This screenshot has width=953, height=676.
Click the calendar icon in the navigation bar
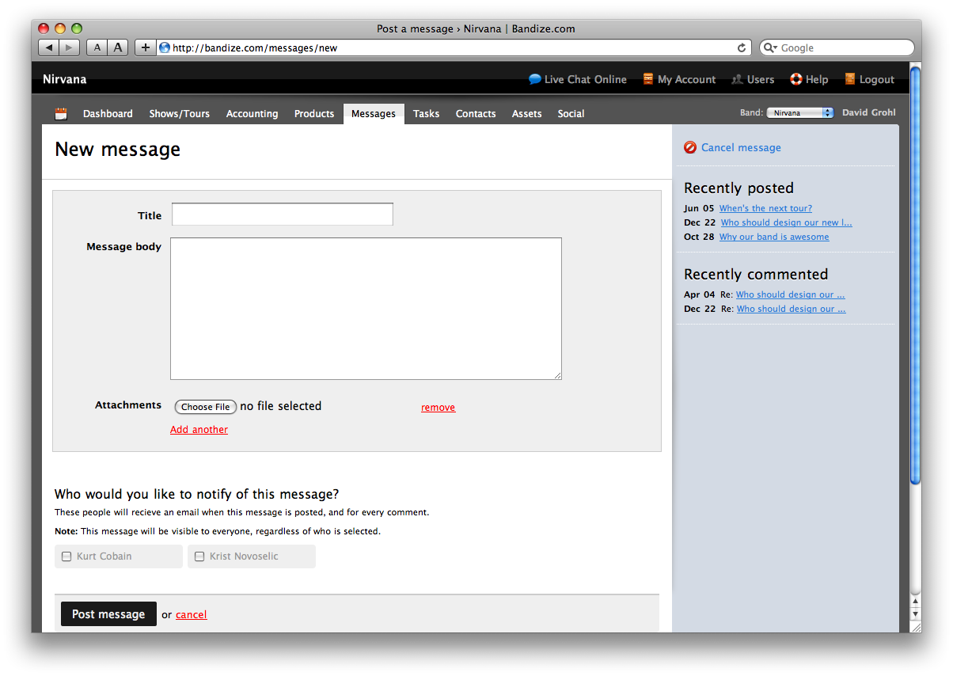(x=61, y=114)
